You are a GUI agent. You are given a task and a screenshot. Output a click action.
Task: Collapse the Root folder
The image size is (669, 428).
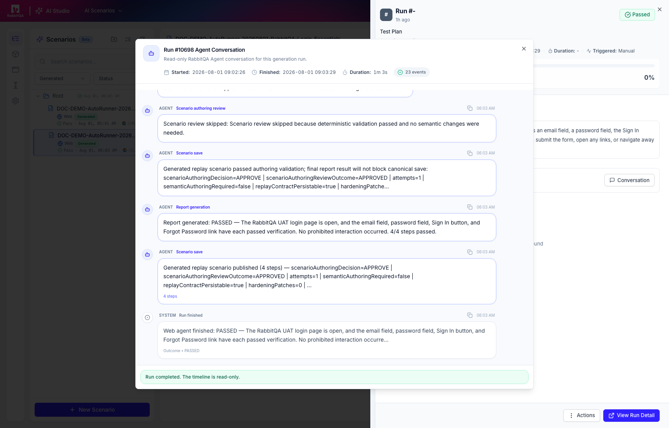click(x=38, y=96)
